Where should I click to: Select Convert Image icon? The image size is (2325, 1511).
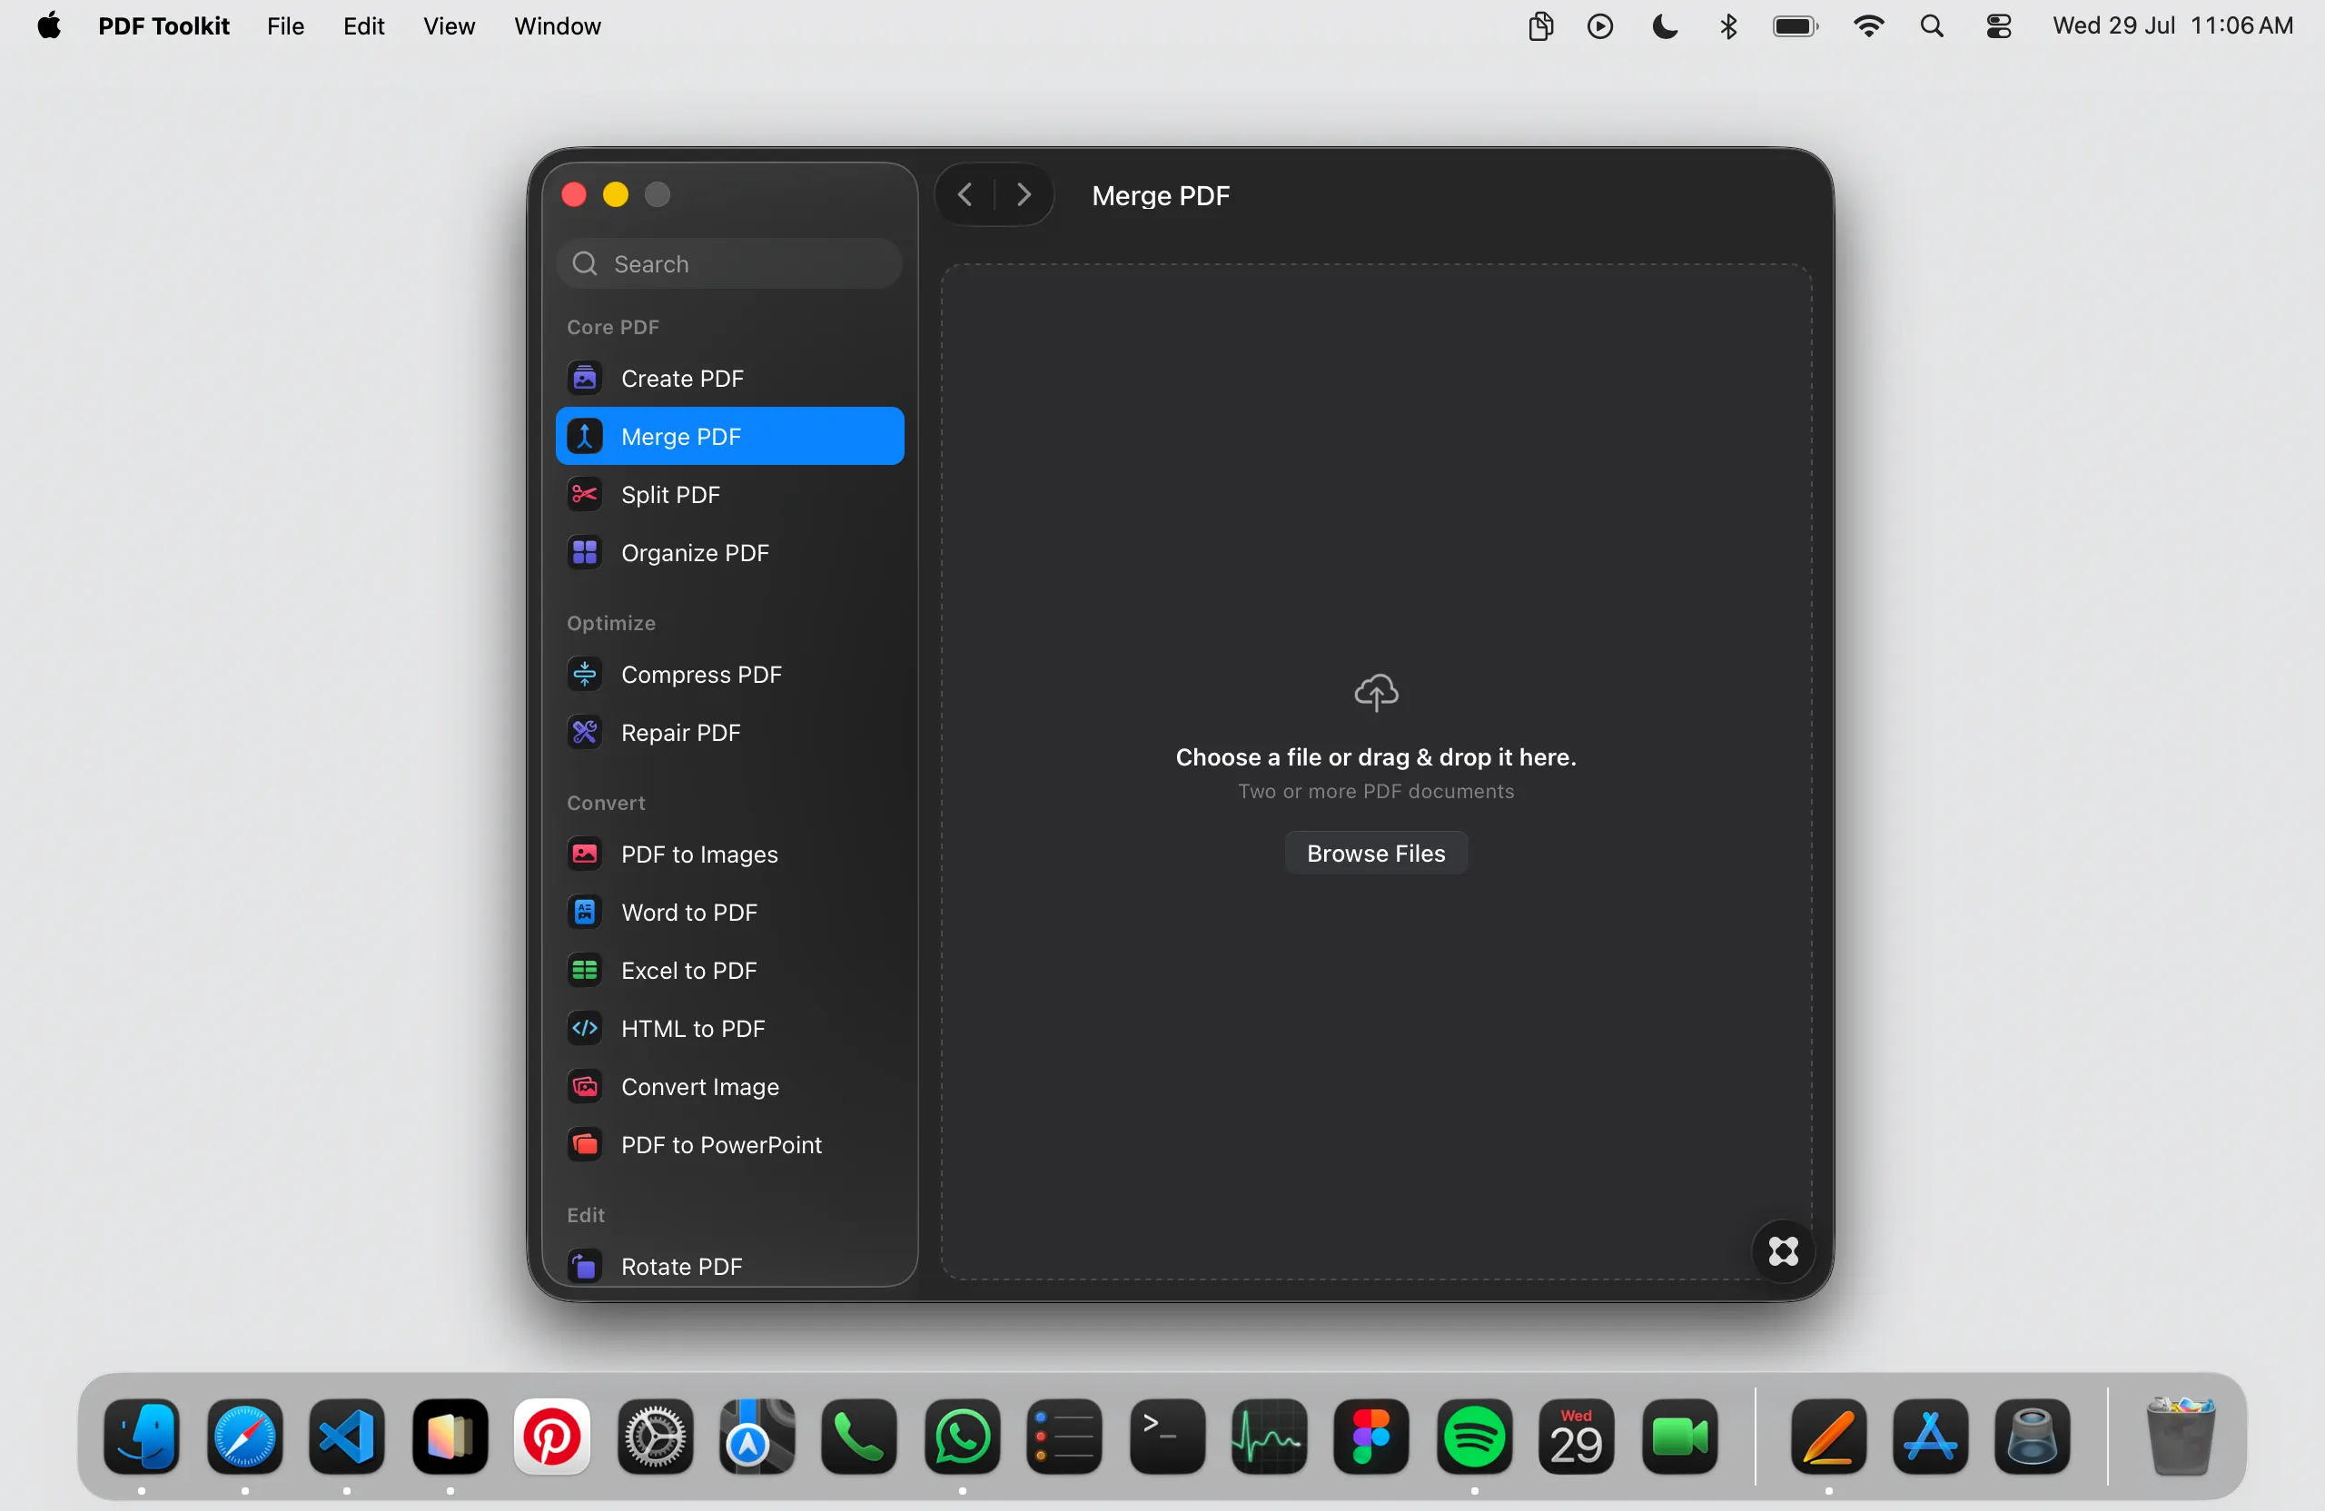584,1086
